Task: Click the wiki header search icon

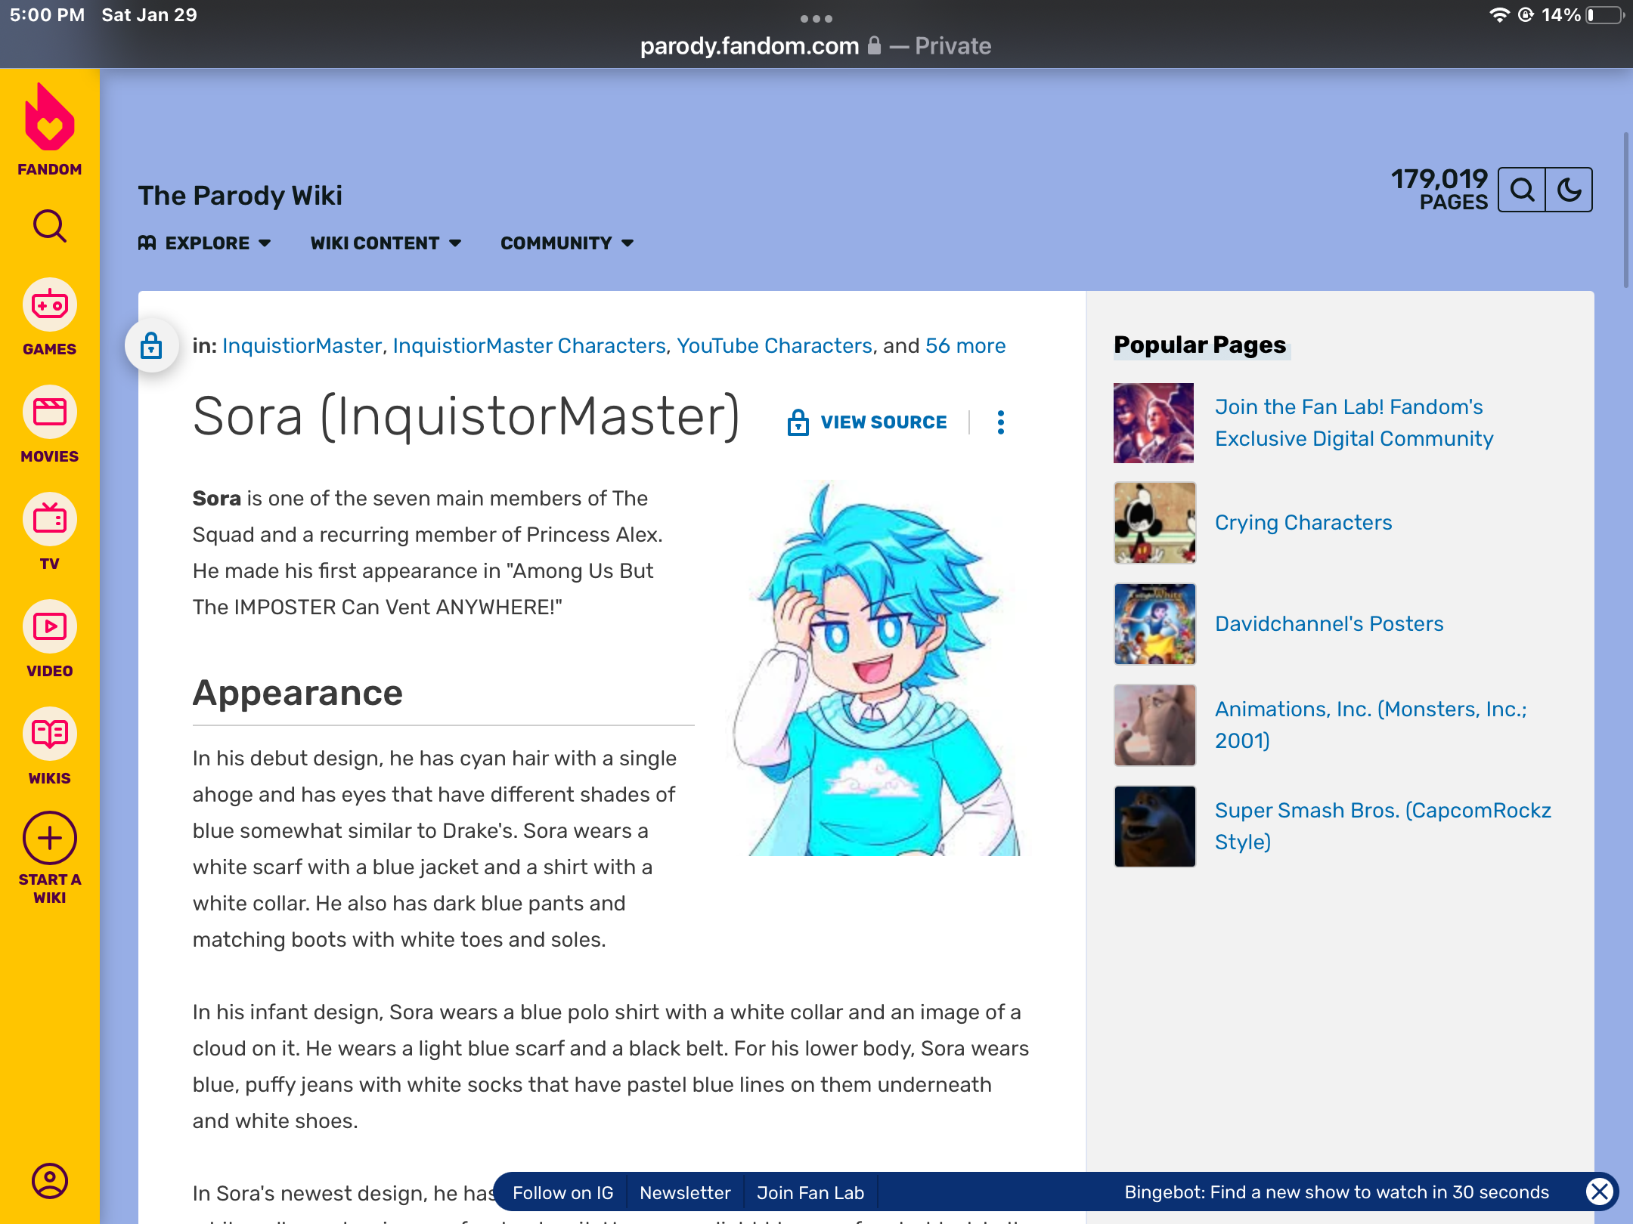Action: [1522, 190]
